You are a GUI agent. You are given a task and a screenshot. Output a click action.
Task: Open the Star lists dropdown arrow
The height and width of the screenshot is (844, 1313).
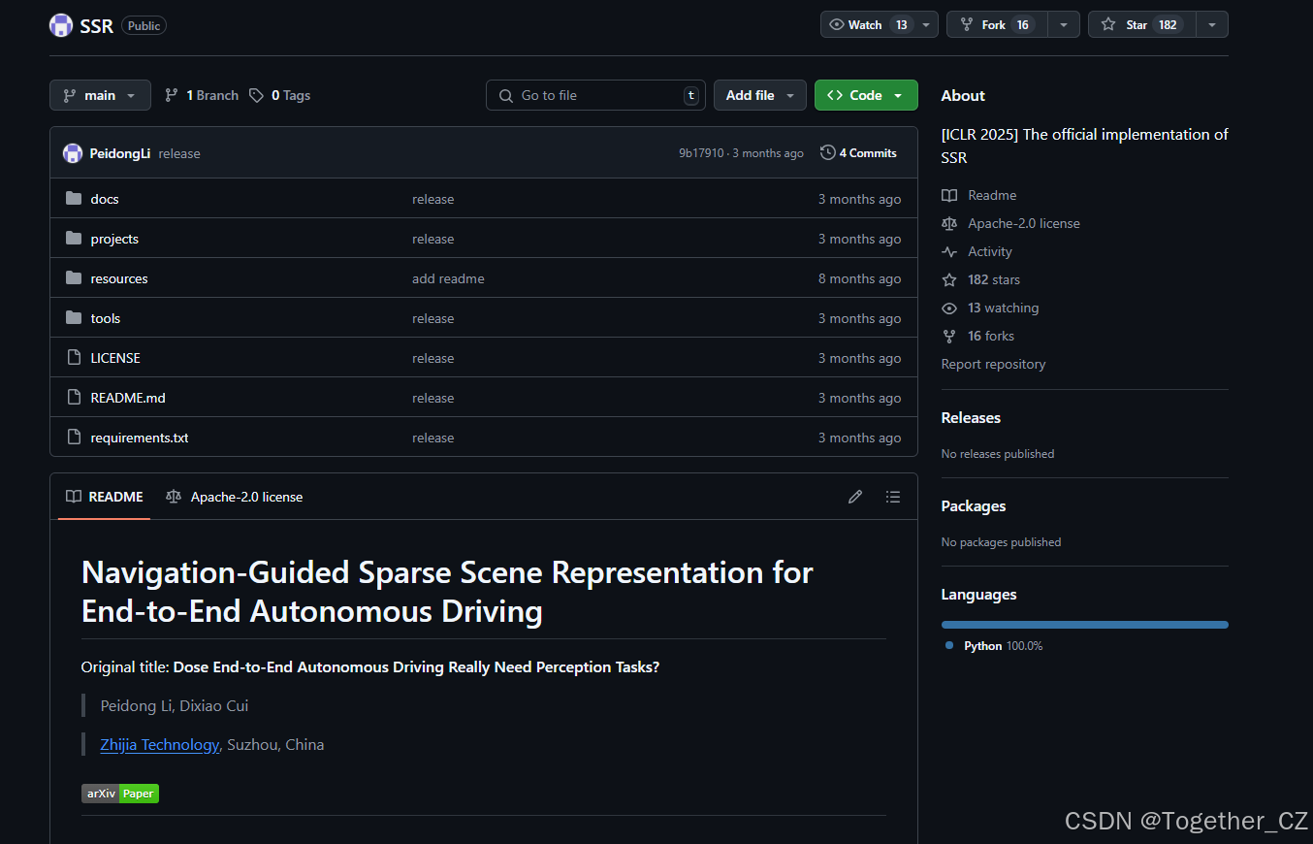coord(1212,25)
